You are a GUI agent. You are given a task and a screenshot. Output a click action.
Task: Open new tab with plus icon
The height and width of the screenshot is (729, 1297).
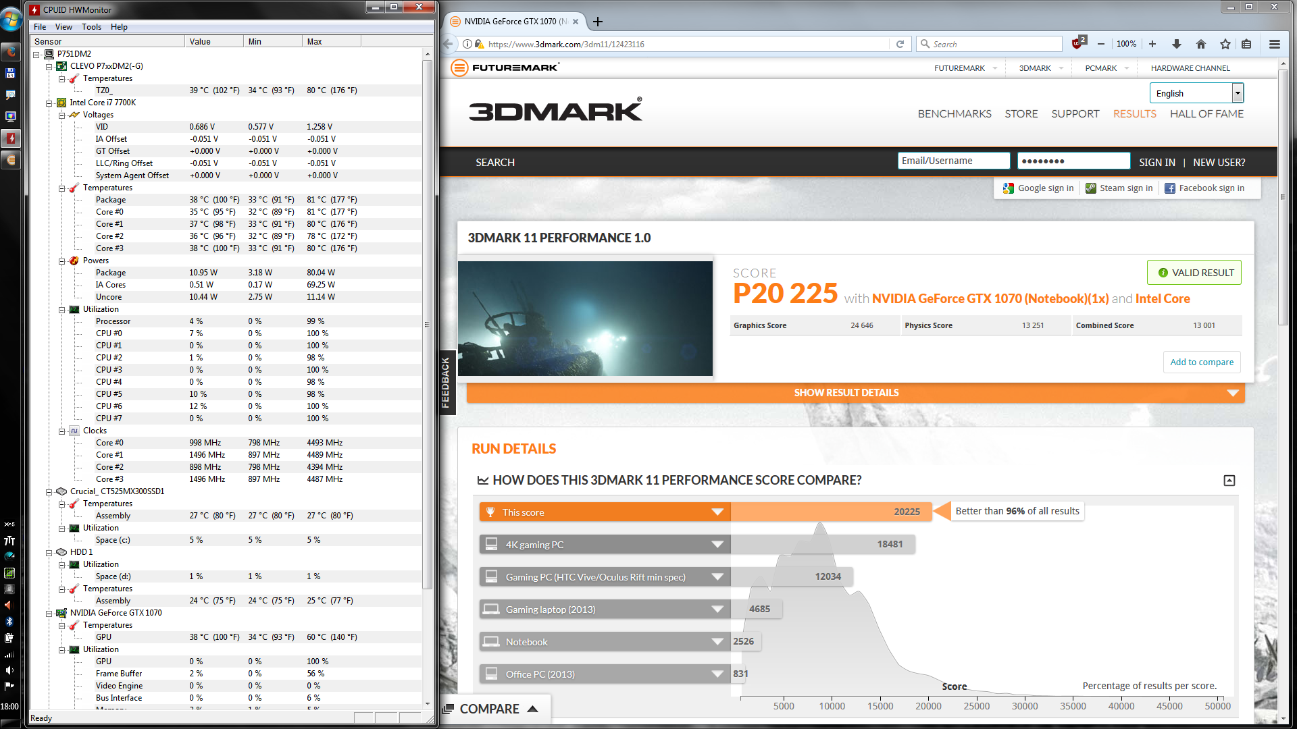[597, 22]
